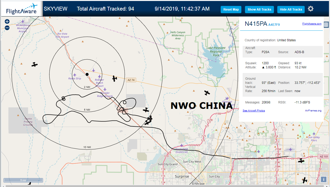Click the receiver location black dot
Screen dimensions: 330x187
(x=87, y=74)
